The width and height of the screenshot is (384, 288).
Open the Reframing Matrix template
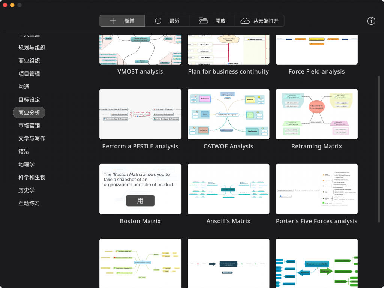point(316,114)
